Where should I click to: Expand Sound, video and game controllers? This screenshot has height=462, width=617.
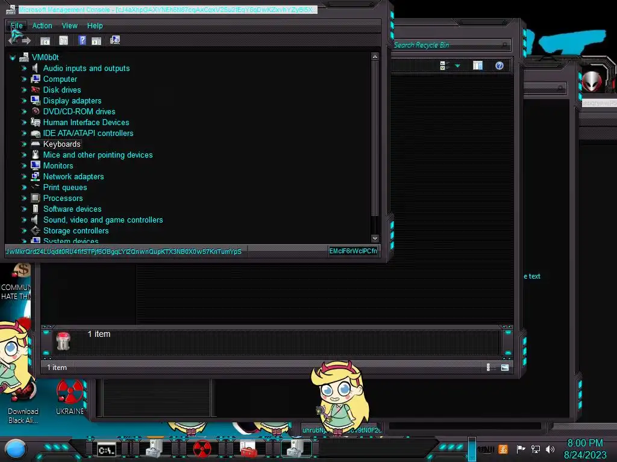(x=23, y=220)
